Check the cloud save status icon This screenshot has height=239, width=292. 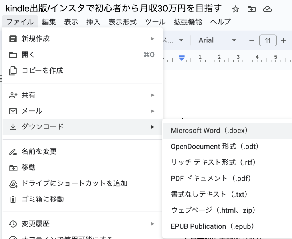pyautogui.click(x=267, y=9)
